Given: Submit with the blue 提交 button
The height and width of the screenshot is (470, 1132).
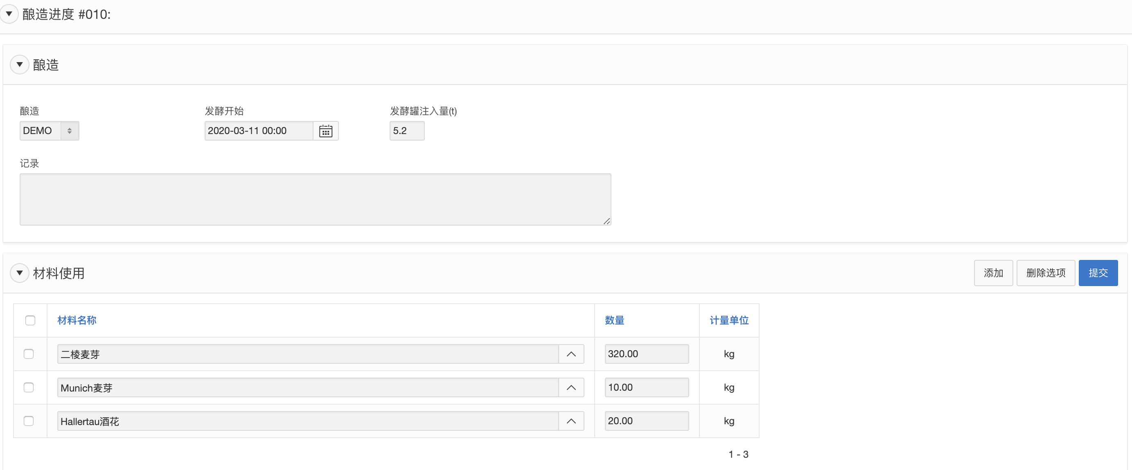Looking at the screenshot, I should pos(1097,273).
